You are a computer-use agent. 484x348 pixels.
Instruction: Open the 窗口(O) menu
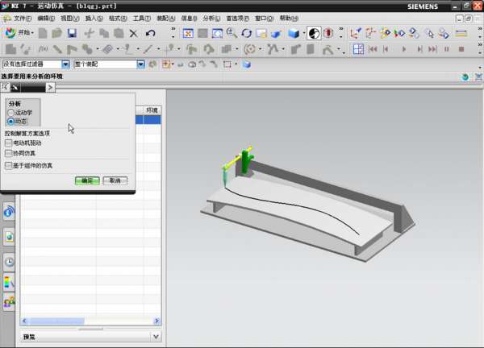(x=264, y=19)
